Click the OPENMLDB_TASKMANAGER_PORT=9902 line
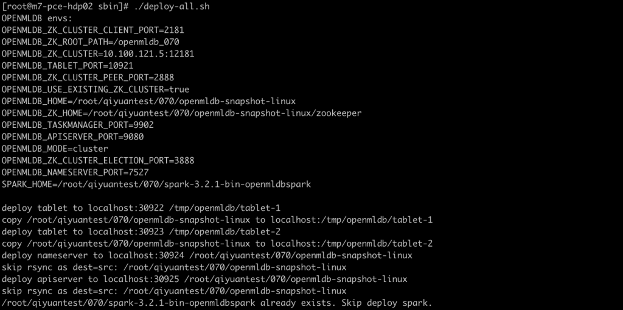 pyautogui.click(x=77, y=125)
